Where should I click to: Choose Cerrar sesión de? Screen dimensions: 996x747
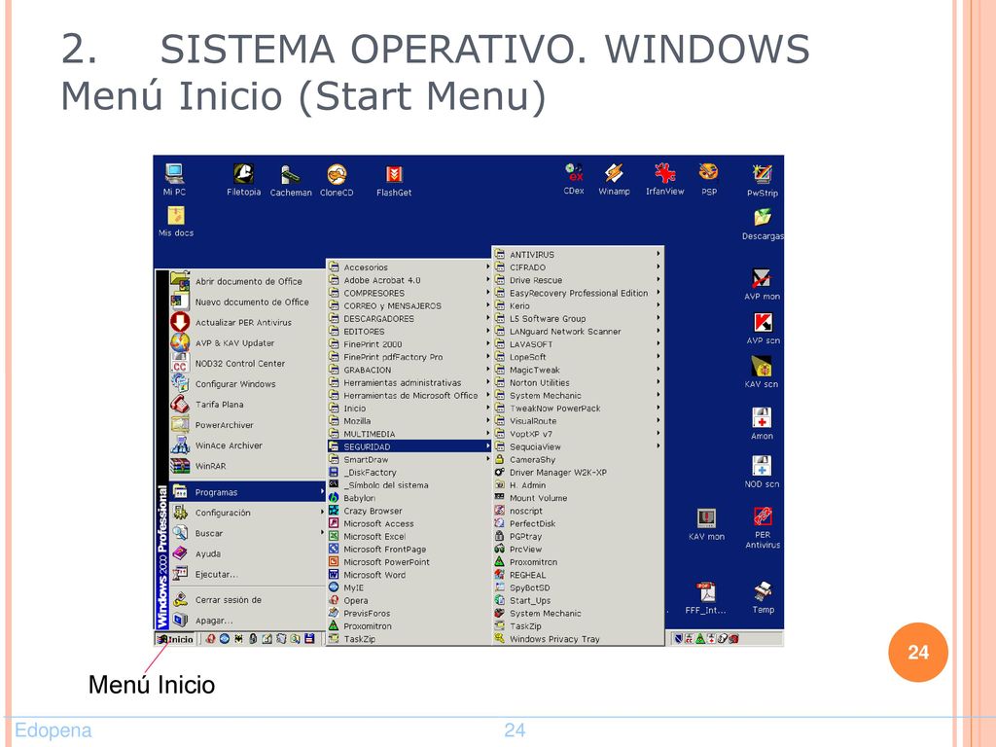tap(248, 599)
